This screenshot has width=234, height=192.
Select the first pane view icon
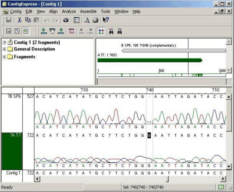(9, 31)
